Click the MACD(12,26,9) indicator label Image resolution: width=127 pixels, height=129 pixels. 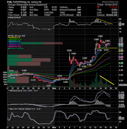pyautogui.click(x=23, y=91)
